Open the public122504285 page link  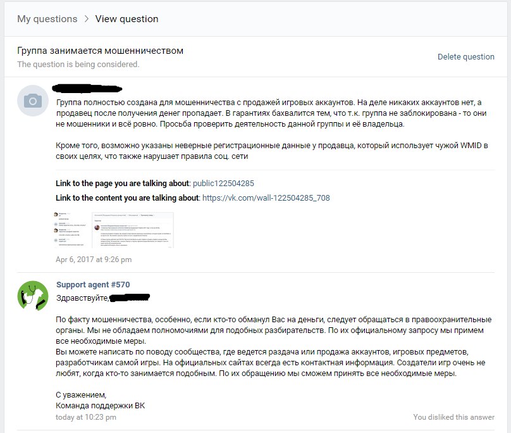[223, 184]
